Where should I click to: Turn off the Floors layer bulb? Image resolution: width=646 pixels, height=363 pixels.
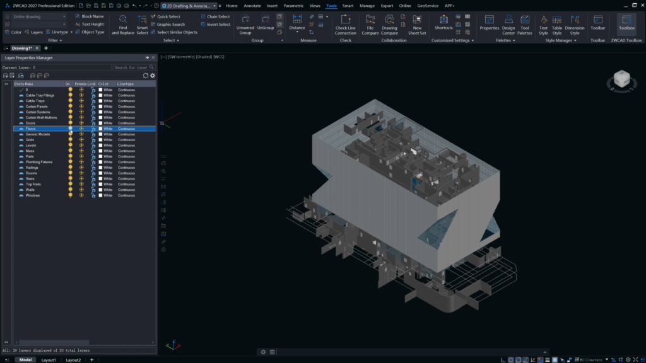pyautogui.click(x=71, y=129)
